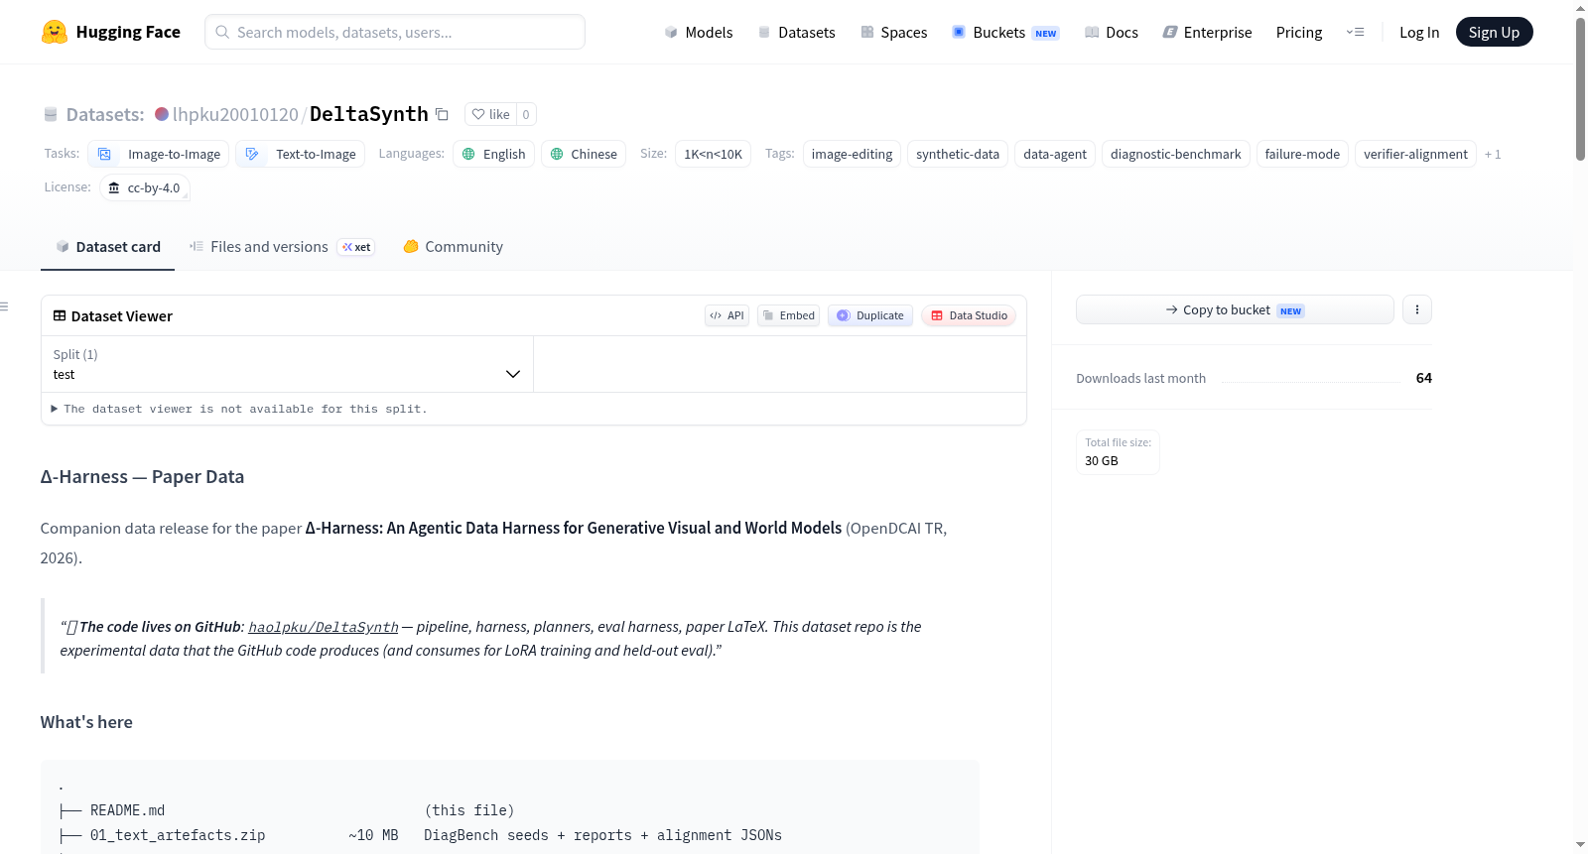
Task: Click Copy to bucket button
Action: (x=1235, y=309)
